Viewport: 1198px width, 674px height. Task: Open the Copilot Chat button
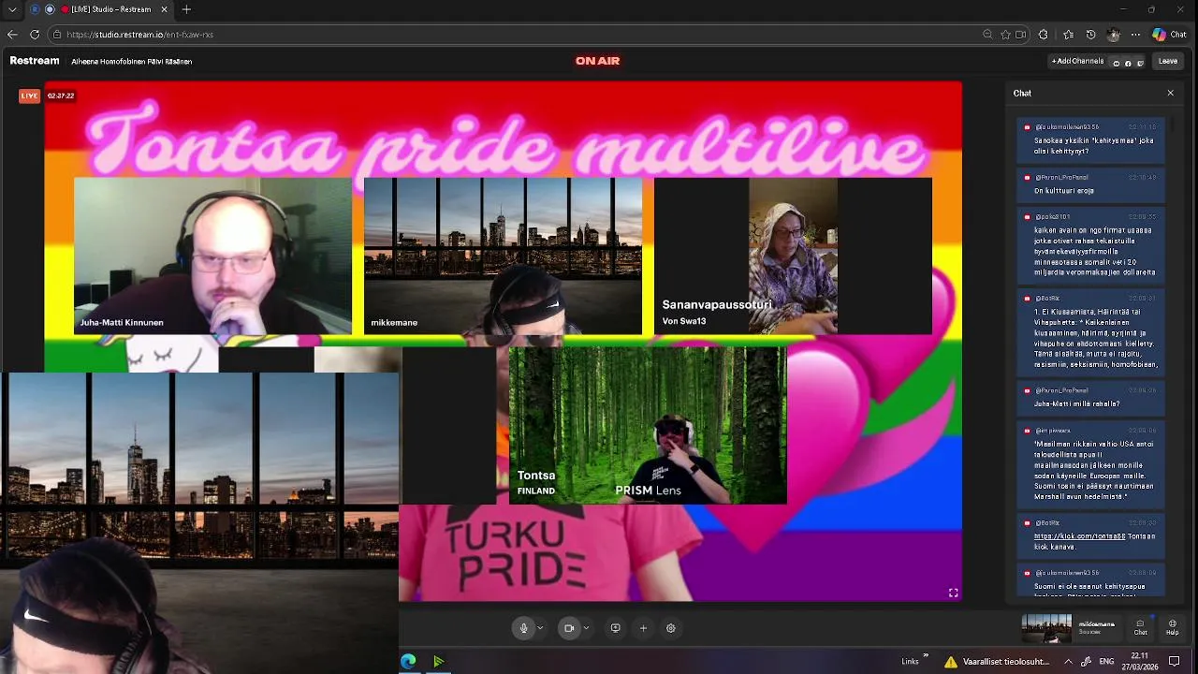pos(1169,35)
